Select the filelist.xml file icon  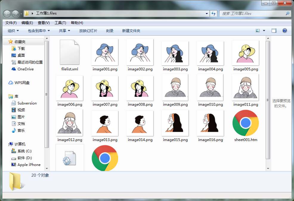pos(70,52)
